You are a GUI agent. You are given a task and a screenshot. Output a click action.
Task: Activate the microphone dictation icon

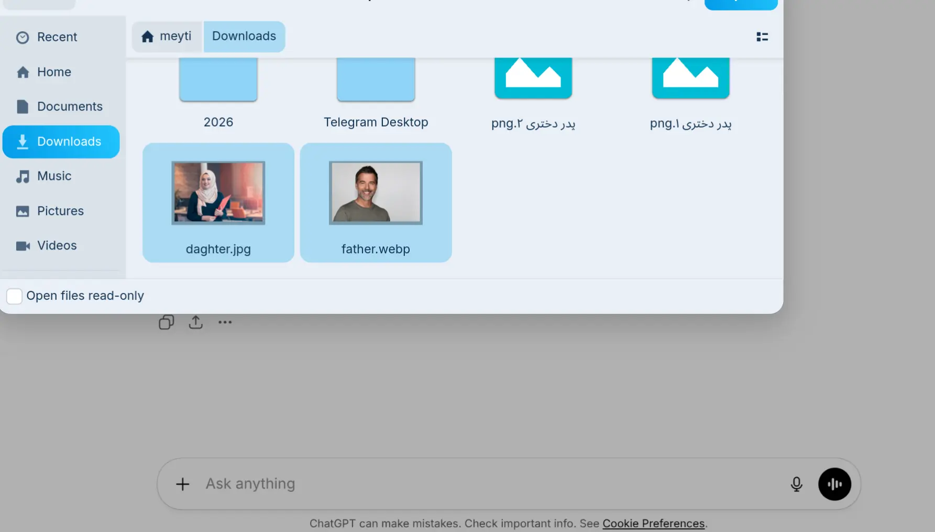(796, 484)
